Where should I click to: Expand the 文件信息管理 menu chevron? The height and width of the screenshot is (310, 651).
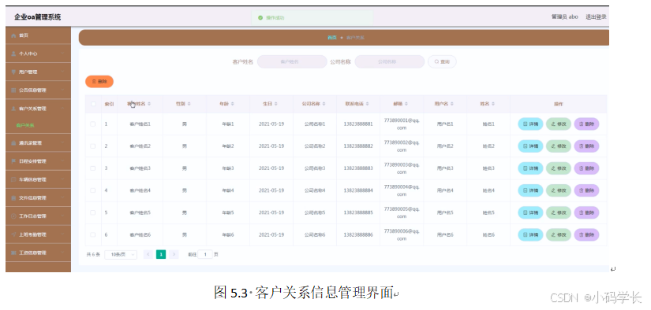click(62, 197)
